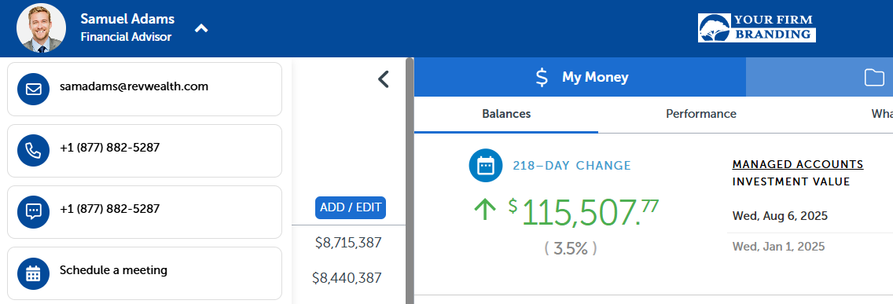The height and width of the screenshot is (304, 893).
Task: Click samadams@revwealth.com email card
Action: coord(145,90)
